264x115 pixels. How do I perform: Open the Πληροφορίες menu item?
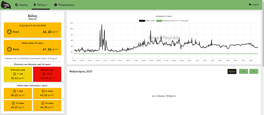pos(64,5)
